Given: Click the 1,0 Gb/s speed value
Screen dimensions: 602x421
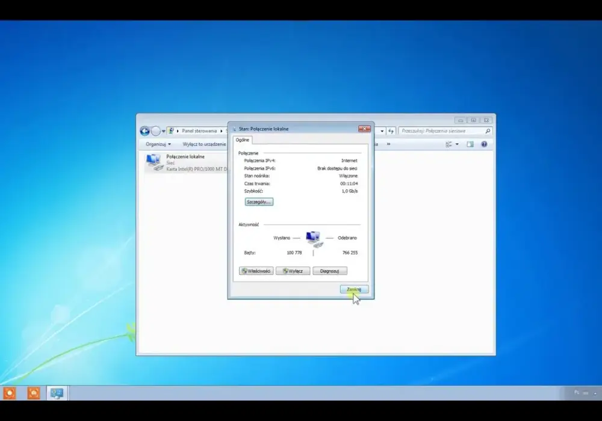Looking at the screenshot, I should tap(349, 191).
